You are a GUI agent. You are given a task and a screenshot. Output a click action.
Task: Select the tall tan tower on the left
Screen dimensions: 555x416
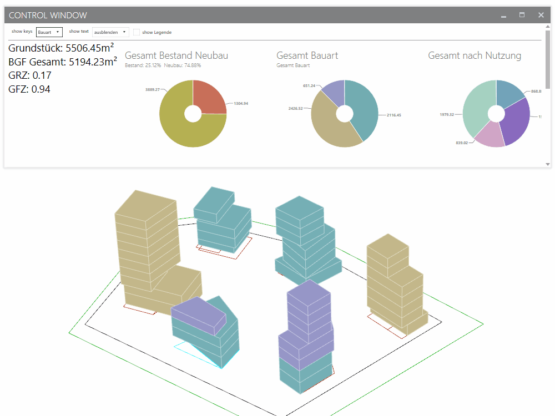(145, 239)
